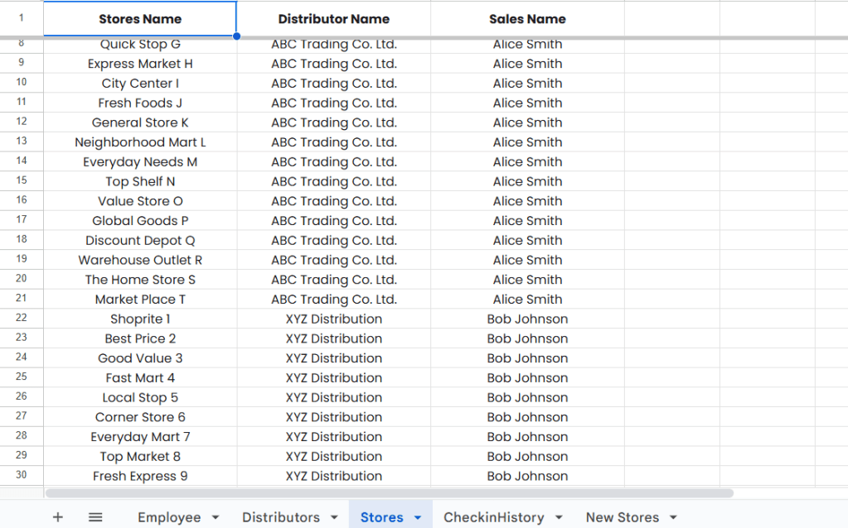
Task: Select the Stores Name header cell
Action: [140, 19]
